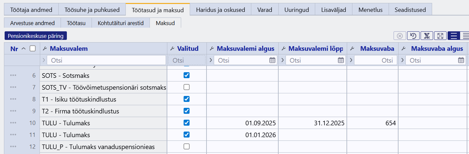Open the filter operator chevron for Maksuvaba column
The height and width of the screenshot is (154, 469).
pos(351,60)
